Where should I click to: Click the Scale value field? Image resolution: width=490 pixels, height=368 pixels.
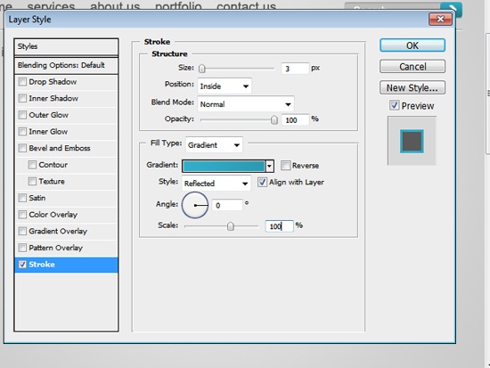coord(280,226)
